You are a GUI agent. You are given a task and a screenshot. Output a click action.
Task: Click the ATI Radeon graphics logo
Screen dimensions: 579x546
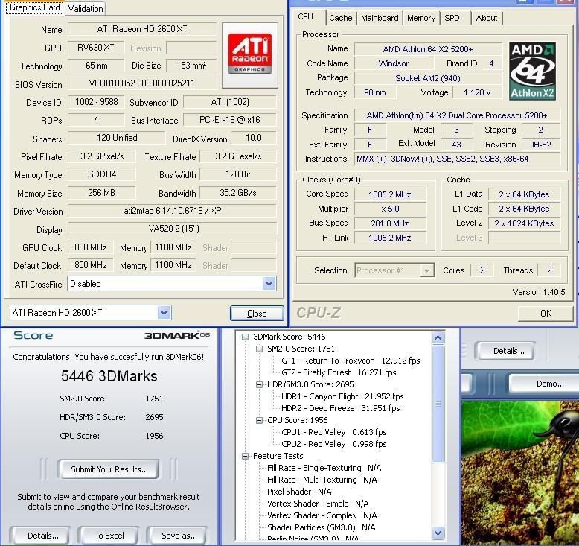click(249, 54)
